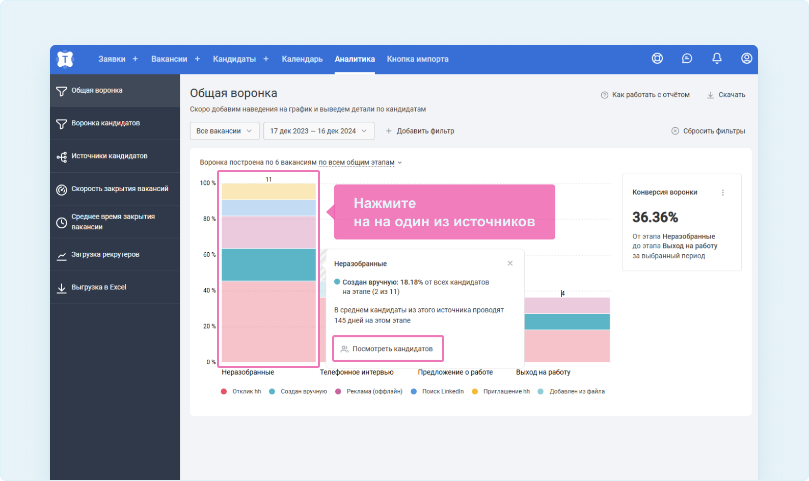The width and height of the screenshot is (809, 481).
Task: Click yellow Приглашение hh segment in Неразобранные bar
Action: 268,192
